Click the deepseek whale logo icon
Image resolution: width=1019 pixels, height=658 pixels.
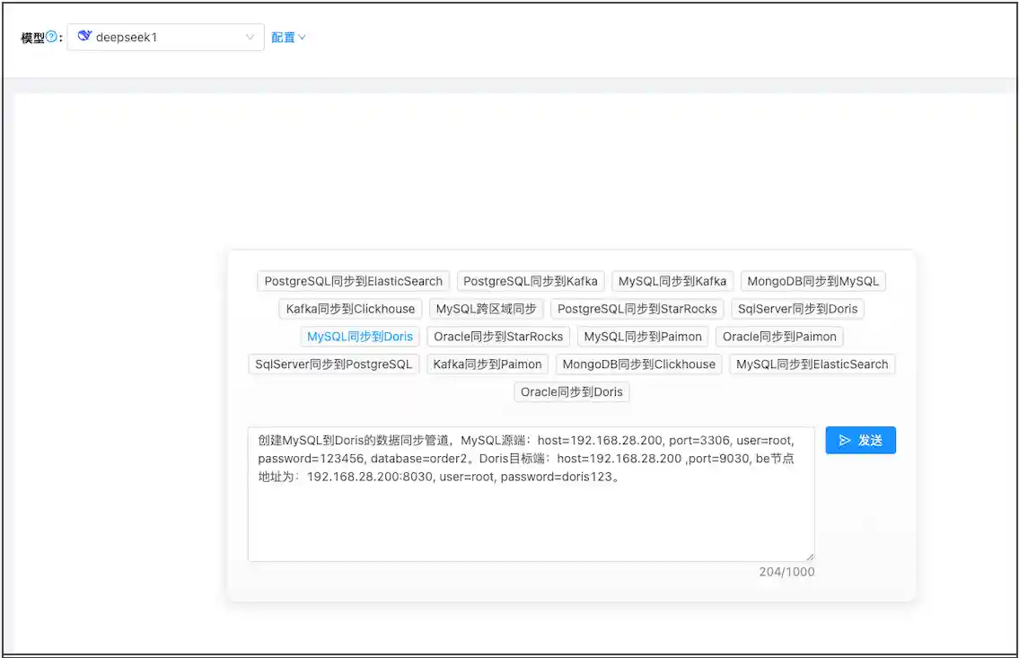(84, 37)
